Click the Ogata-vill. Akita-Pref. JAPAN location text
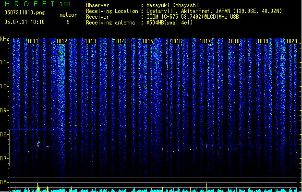Screen dimensions: 302x192 214,11
